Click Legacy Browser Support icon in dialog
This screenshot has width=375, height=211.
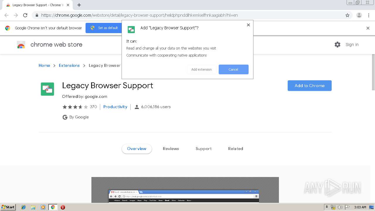[x=131, y=29]
